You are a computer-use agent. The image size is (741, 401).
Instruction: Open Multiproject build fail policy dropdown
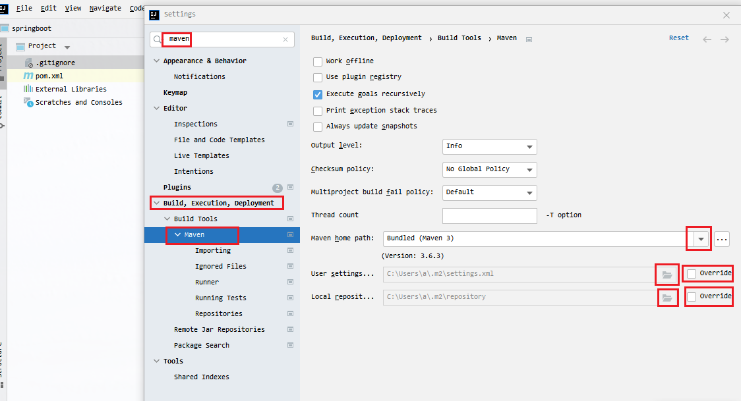[490, 192]
